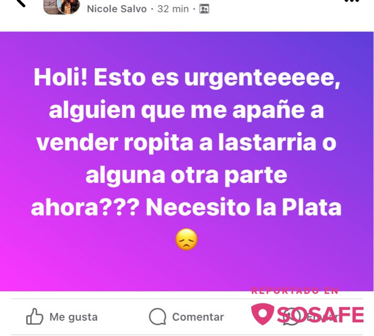The width and height of the screenshot is (374, 336).
Task: Click the SOSAFE shield logo icon
Action: 263,314
